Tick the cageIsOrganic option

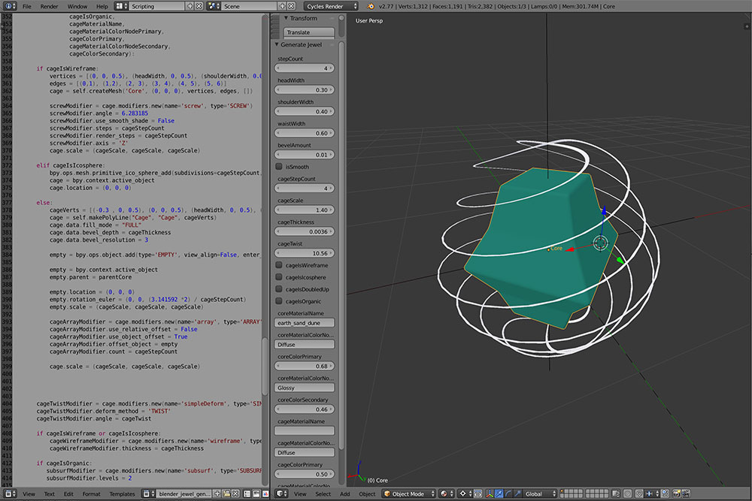click(x=279, y=301)
